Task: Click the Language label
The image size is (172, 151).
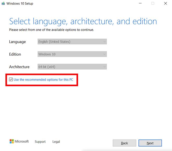Action: (x=17, y=42)
